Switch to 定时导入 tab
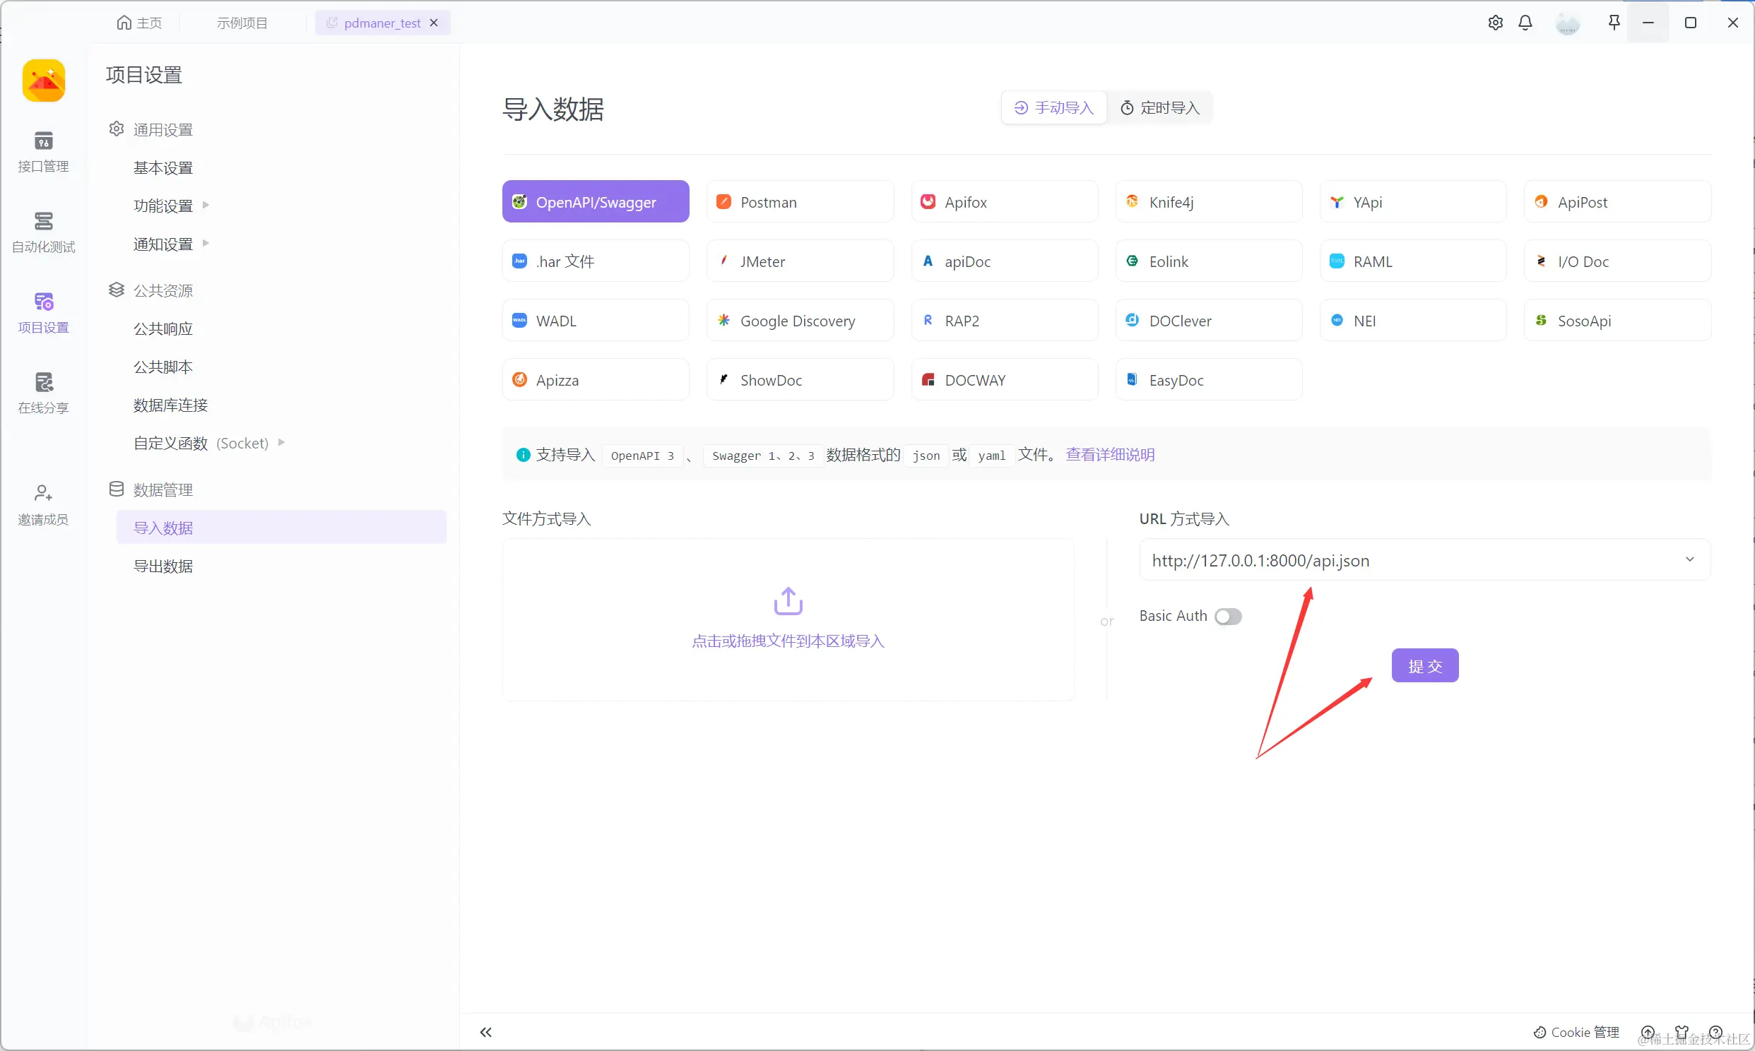The image size is (1755, 1051). [1159, 107]
